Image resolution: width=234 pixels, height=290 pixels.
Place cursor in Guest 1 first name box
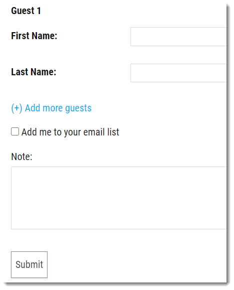tap(178, 37)
